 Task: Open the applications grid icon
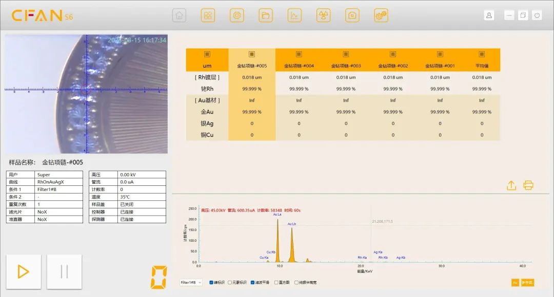tap(208, 15)
